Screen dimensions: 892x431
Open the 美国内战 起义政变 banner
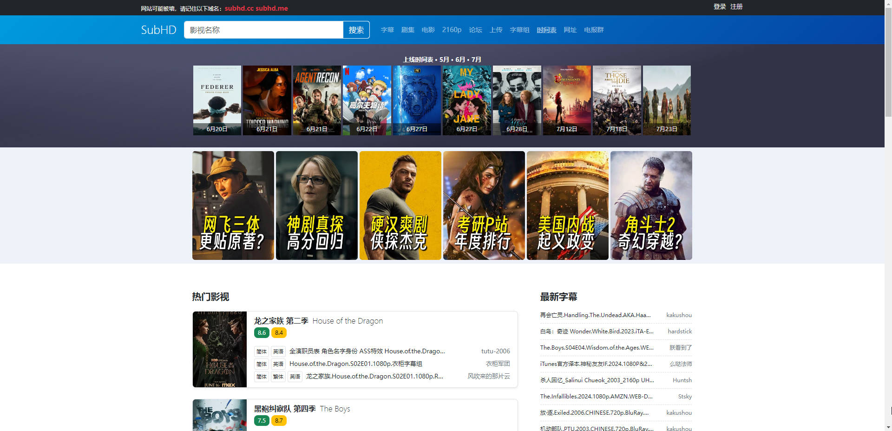click(567, 205)
